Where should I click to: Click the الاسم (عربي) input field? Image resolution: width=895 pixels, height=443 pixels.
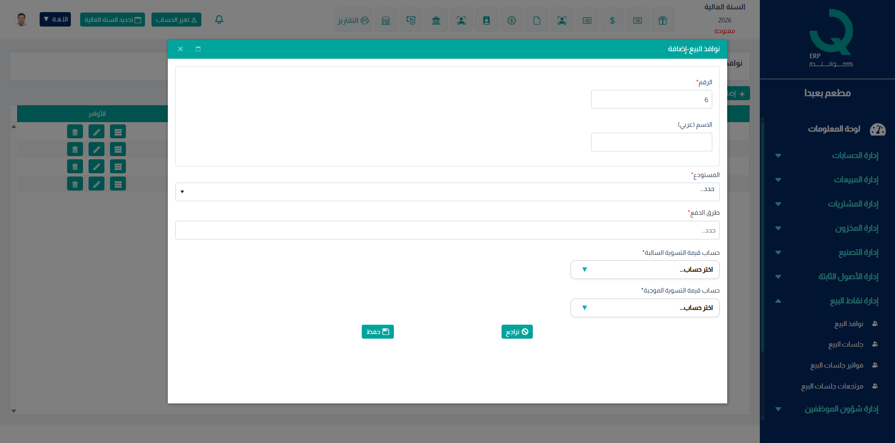point(652,142)
